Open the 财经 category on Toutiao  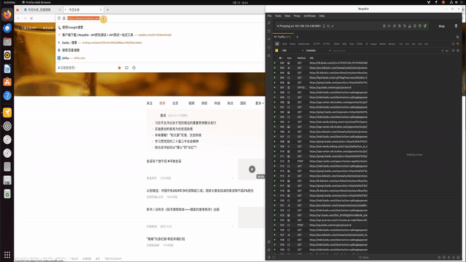tap(204, 104)
